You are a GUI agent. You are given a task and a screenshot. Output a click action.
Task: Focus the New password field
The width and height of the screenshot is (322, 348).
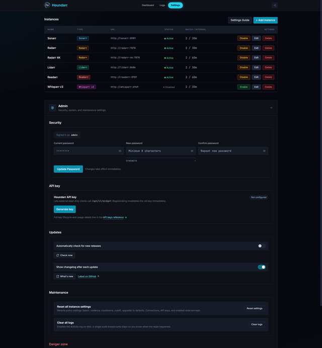click(161, 151)
